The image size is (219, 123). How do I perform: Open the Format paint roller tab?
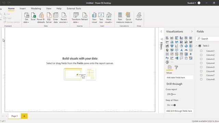tap(176, 68)
